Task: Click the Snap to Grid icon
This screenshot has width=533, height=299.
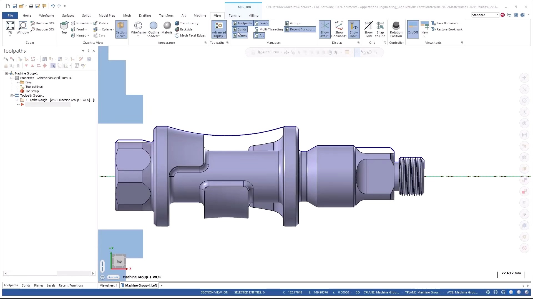Action: (x=380, y=26)
